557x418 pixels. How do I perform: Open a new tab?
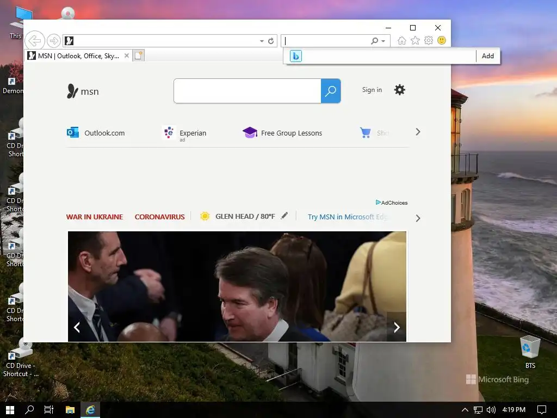[139, 56]
